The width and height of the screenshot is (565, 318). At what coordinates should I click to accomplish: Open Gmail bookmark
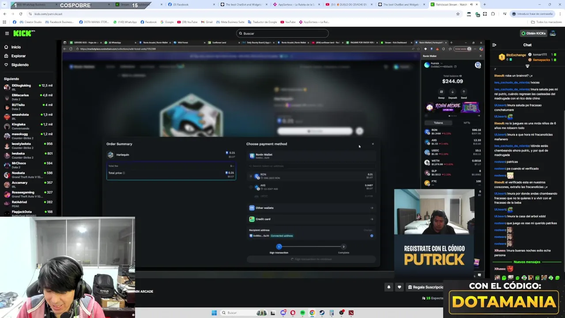point(207,22)
